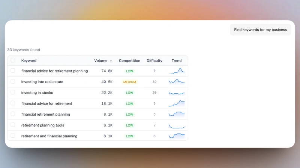Click the Volume column header
Image resolution: width=300 pixels, height=168 pixels.
(101, 60)
